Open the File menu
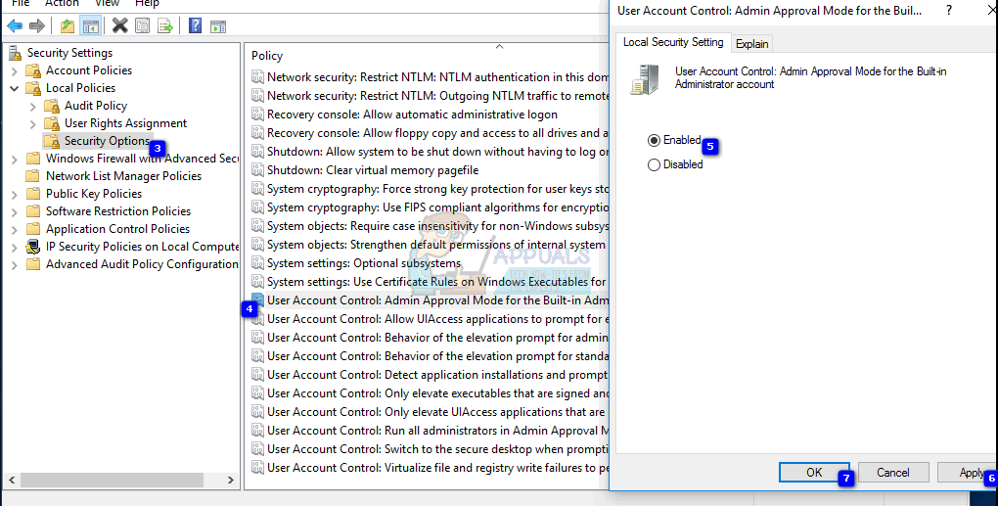The width and height of the screenshot is (998, 506). point(21,3)
